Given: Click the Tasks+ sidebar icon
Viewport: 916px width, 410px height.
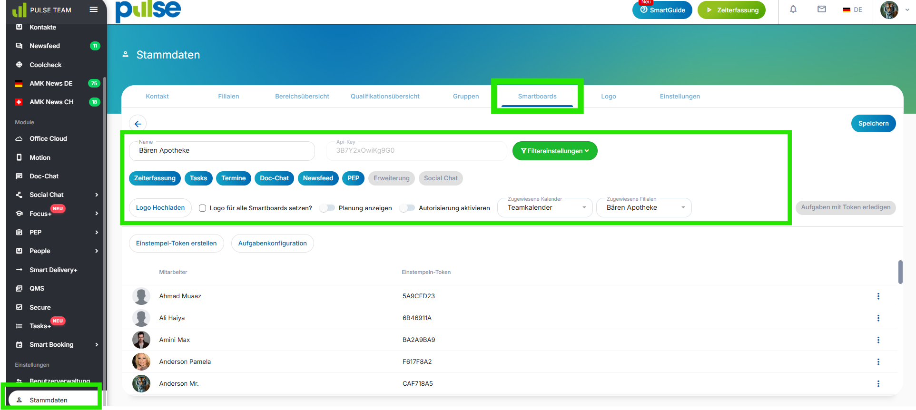Looking at the screenshot, I should click(19, 326).
